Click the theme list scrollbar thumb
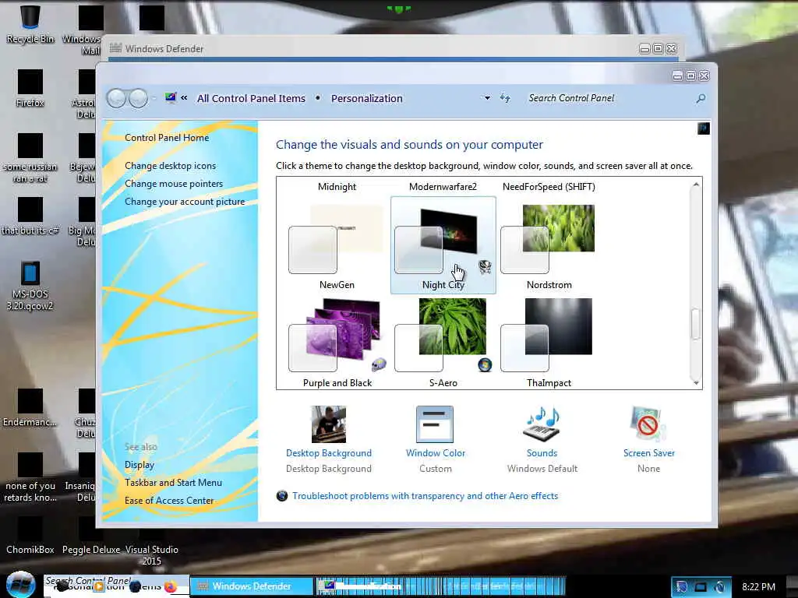 pos(696,323)
